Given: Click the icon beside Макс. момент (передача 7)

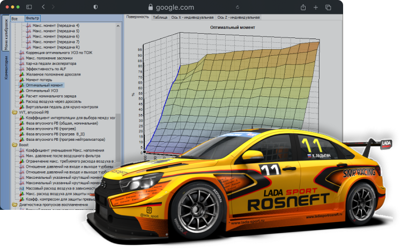Looking at the screenshot, I should pyautogui.click(x=28, y=42).
